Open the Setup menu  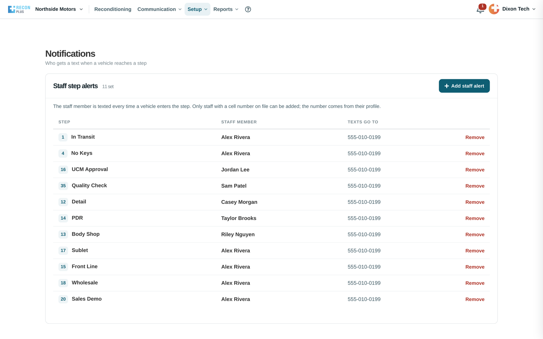pos(198,9)
